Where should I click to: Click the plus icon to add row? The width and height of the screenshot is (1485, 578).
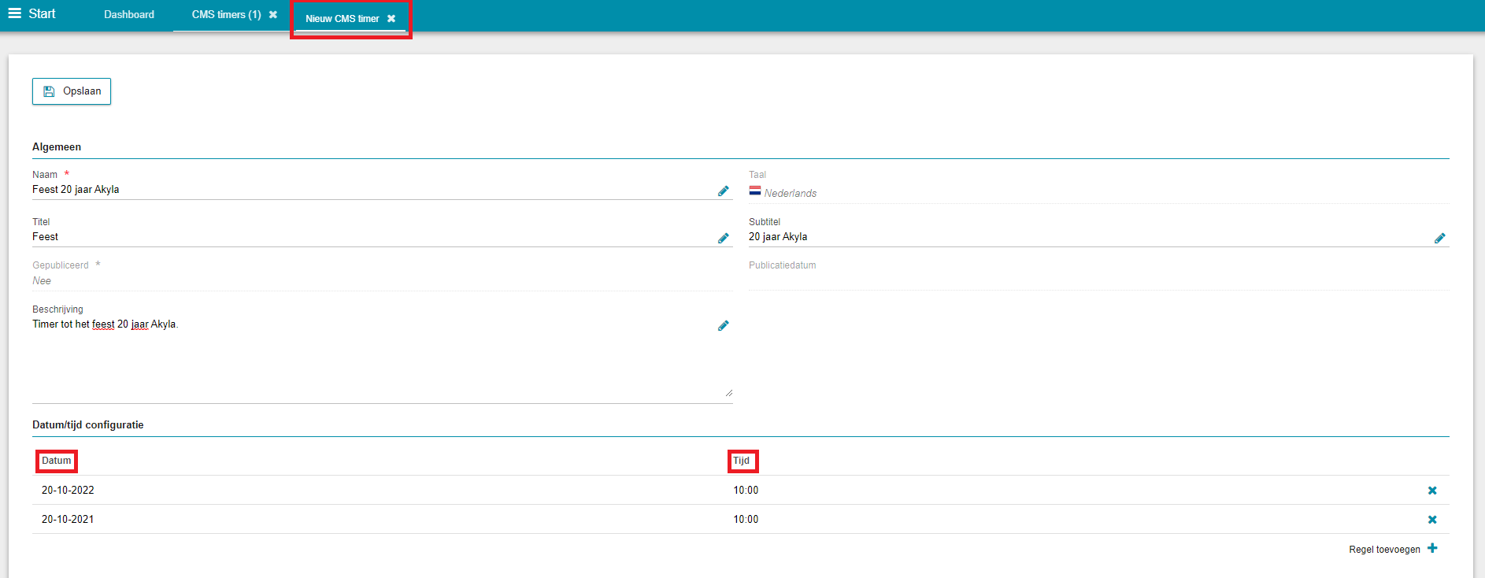(x=1432, y=548)
